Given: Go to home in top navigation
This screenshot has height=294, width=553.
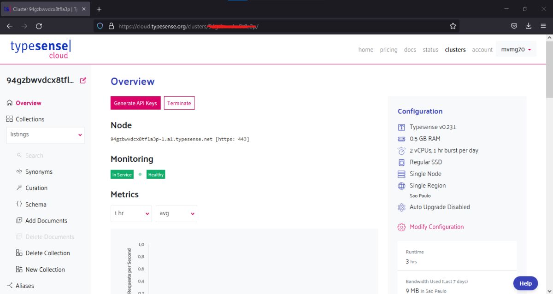Looking at the screenshot, I should [x=366, y=50].
